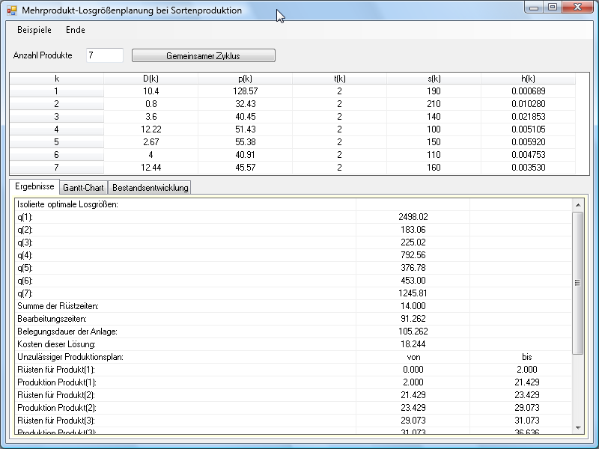Minimize the window

533,7
